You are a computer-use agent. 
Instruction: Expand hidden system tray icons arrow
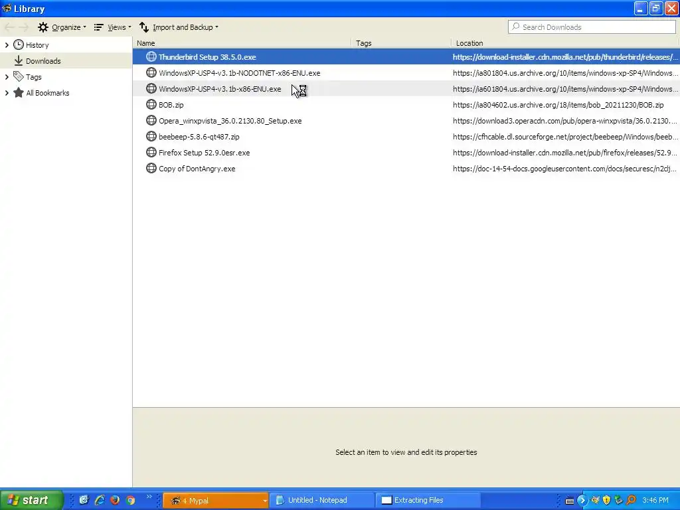tap(582, 501)
